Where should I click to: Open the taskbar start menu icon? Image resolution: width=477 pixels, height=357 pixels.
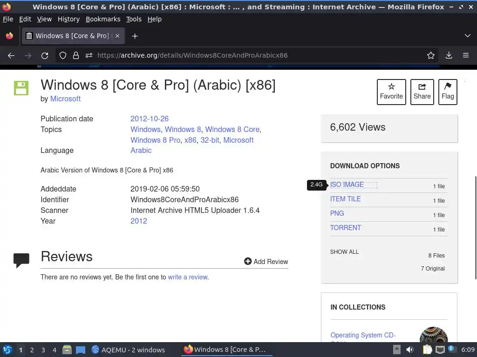7,350
